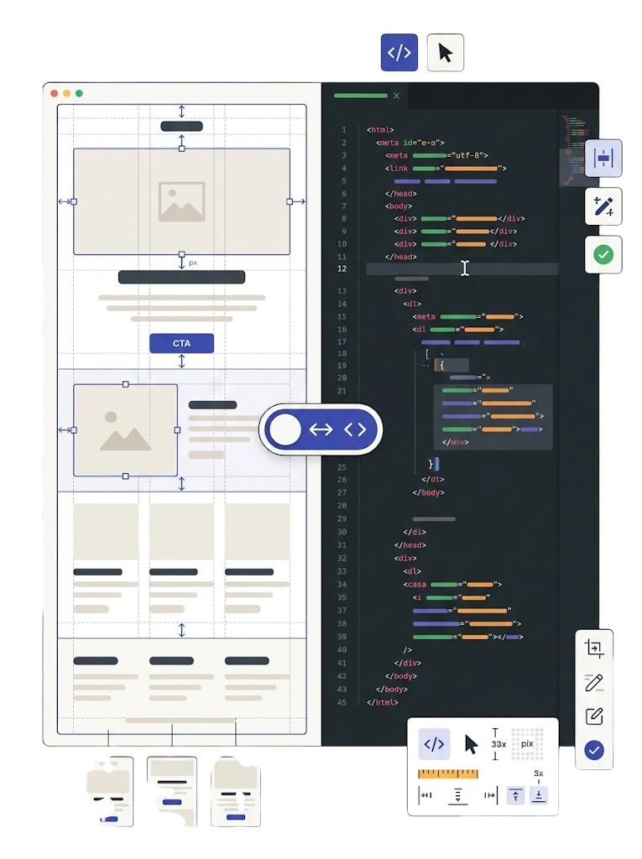Viewport: 642px width, 859px height.
Task: Click the green checkmark button
Action: click(x=603, y=255)
